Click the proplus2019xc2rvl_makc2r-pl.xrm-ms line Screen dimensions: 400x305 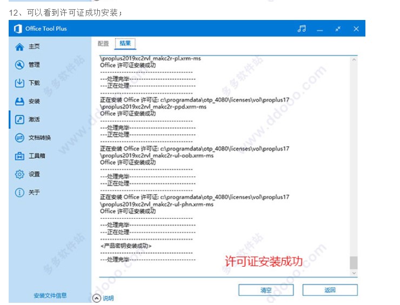[x=150, y=58]
